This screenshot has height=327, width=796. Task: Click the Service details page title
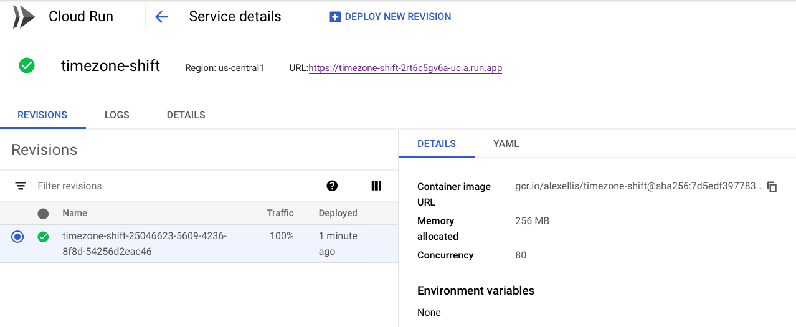click(x=235, y=17)
